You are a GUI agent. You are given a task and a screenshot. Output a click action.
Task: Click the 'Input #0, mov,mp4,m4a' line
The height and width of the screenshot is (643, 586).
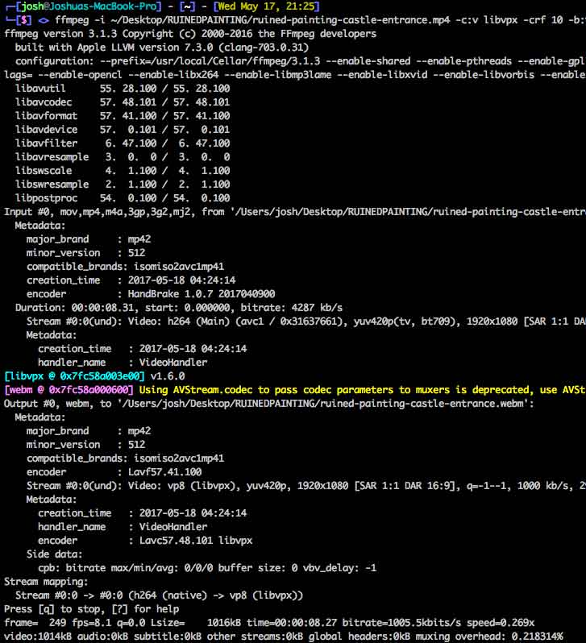(295, 212)
